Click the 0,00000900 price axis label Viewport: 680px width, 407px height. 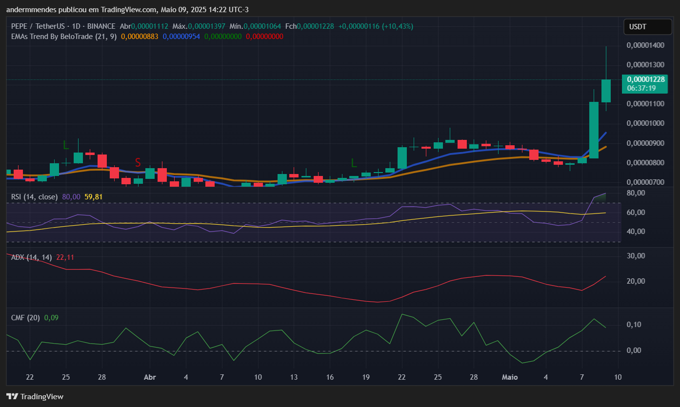(x=646, y=143)
